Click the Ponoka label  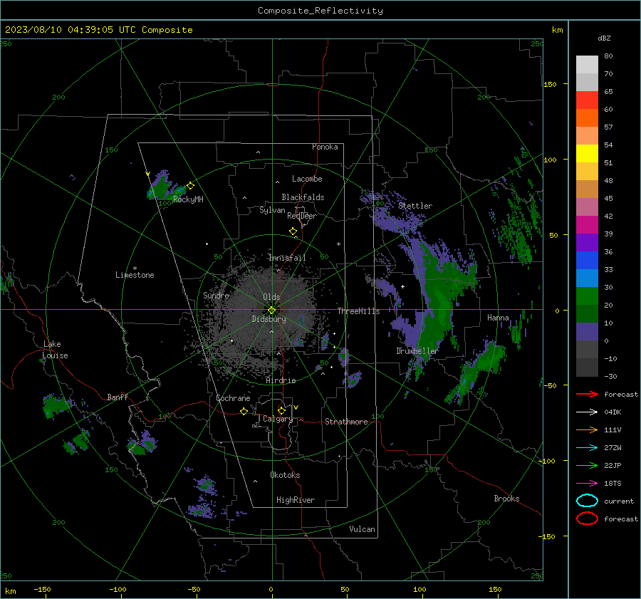(x=325, y=147)
